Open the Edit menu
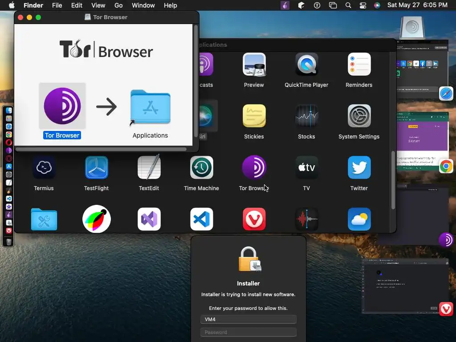 pos(77,5)
